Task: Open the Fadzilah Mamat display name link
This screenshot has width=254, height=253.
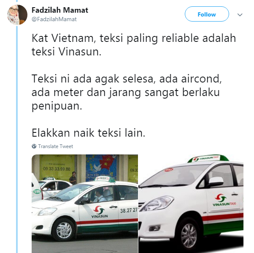Action: [60, 10]
